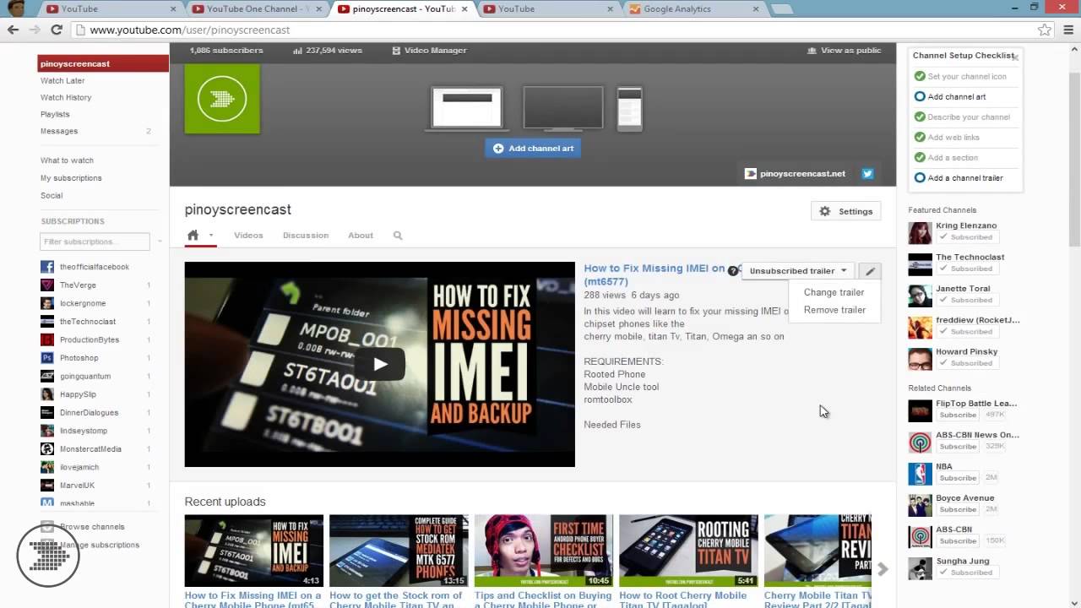Select the Add a channel trailer checklist item

click(x=964, y=178)
